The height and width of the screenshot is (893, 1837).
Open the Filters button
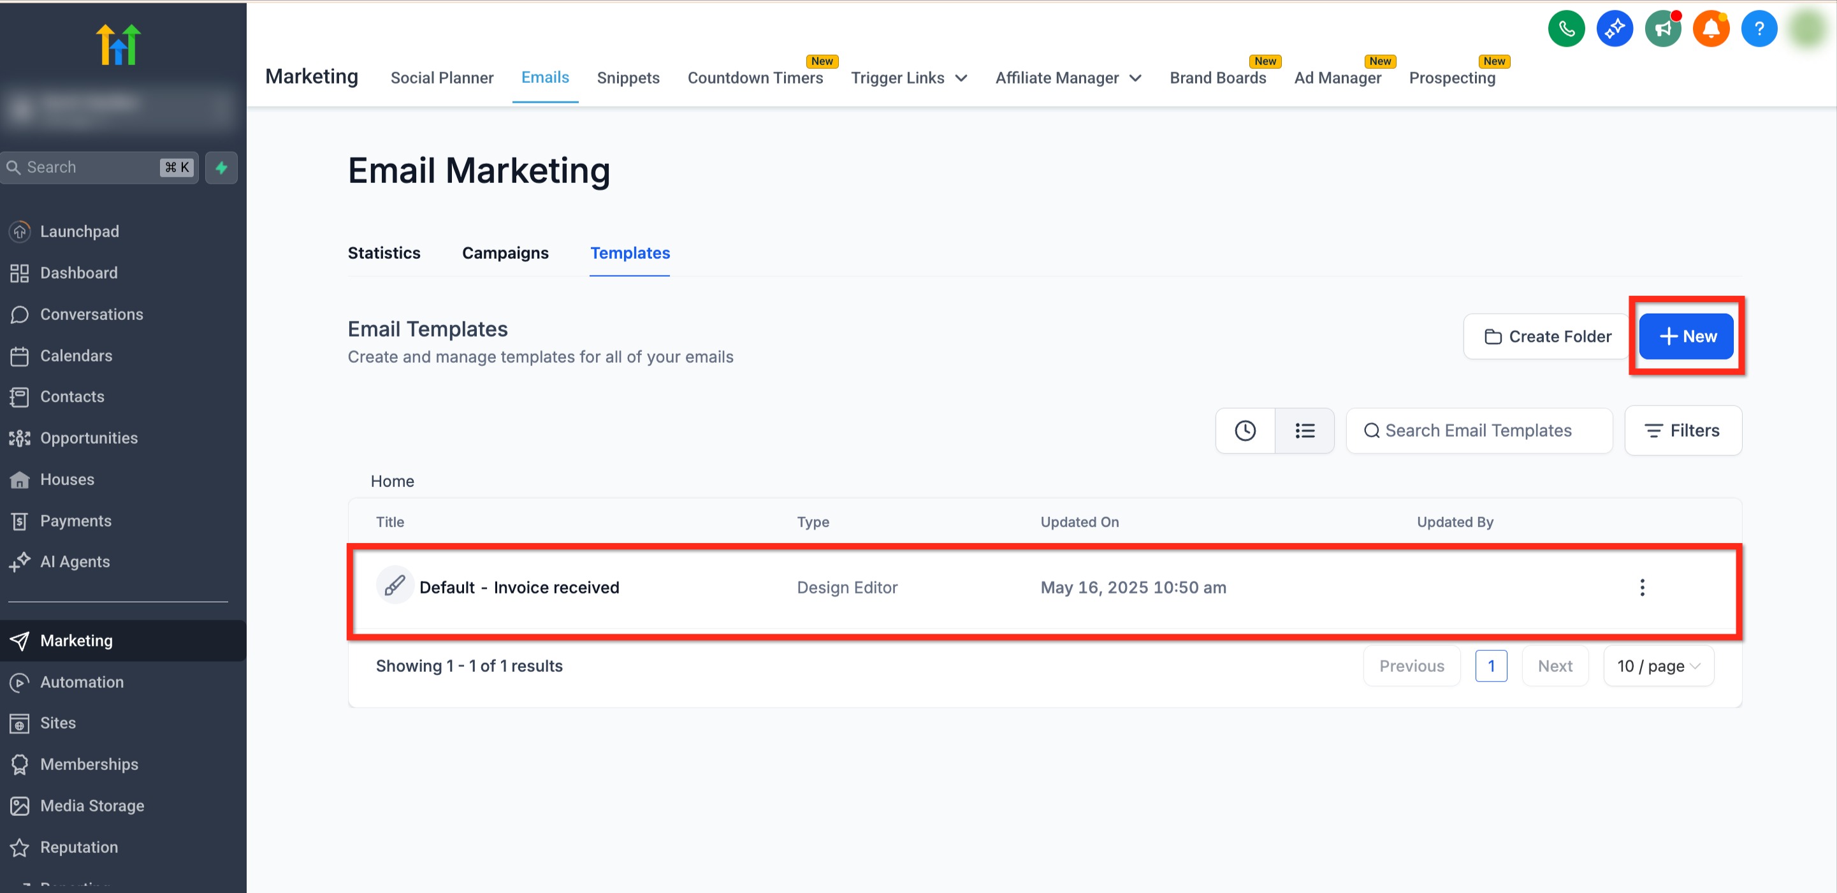1682,431
